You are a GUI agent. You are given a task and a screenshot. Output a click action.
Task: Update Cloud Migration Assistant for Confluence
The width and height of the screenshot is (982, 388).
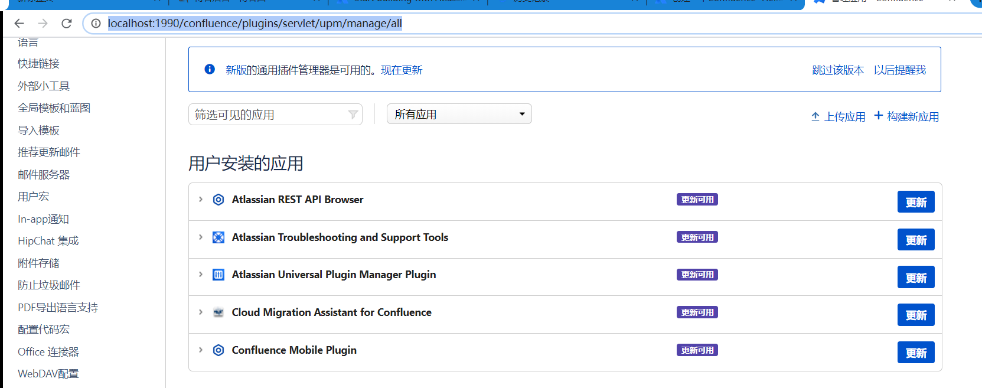tap(916, 315)
